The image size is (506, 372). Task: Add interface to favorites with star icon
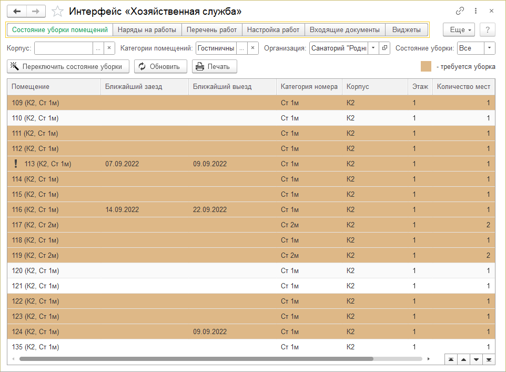click(x=58, y=11)
